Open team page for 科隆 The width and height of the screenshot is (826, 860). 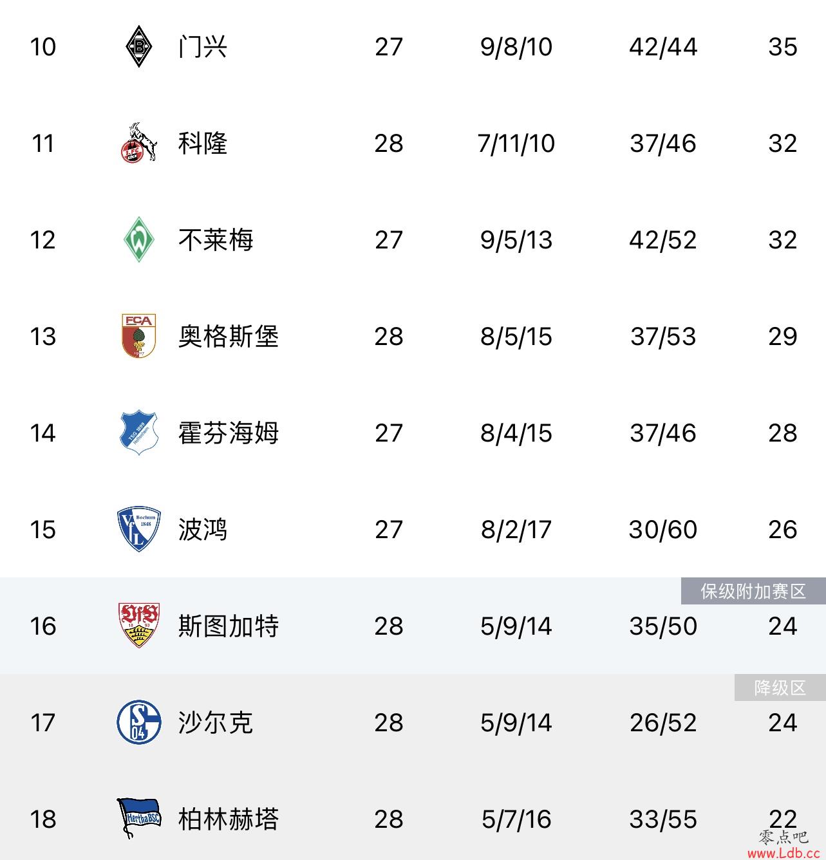click(203, 143)
